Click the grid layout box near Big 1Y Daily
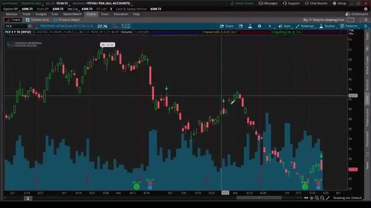The height and width of the screenshot is (208, 371). tap(351, 20)
